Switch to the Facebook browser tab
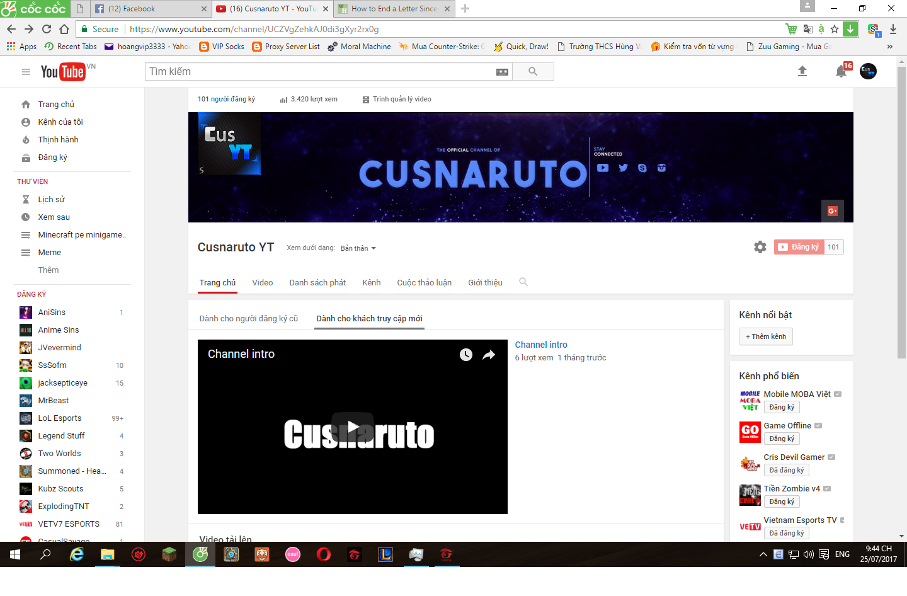This screenshot has width=907, height=596. [x=151, y=9]
